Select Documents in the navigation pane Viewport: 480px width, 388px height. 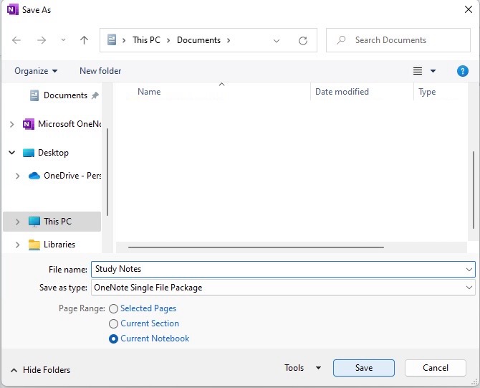click(x=65, y=95)
